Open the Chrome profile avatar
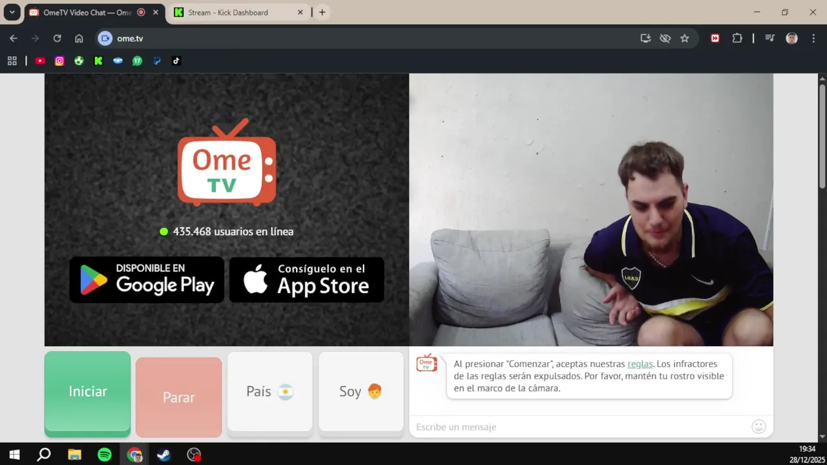The image size is (827, 465). (x=791, y=39)
